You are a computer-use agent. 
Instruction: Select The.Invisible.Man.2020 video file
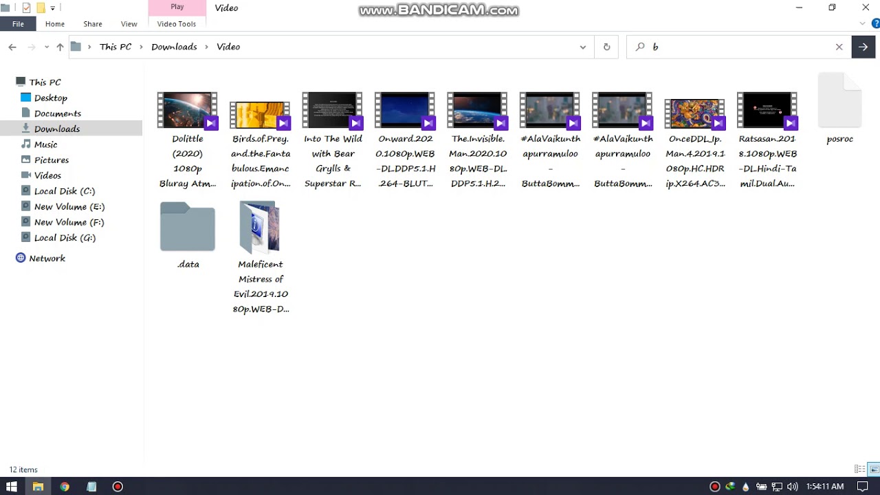pyautogui.click(x=478, y=140)
